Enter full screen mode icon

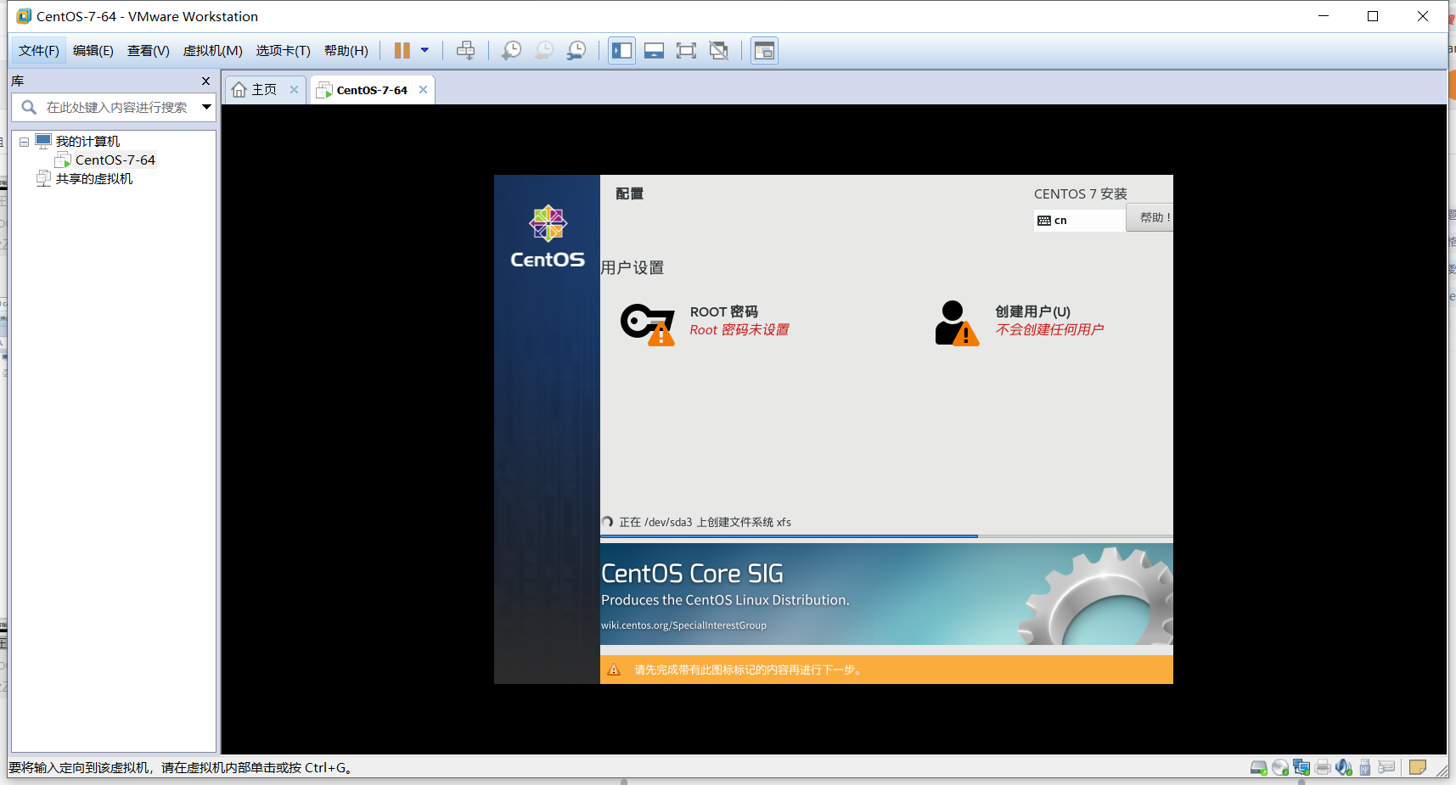click(686, 51)
